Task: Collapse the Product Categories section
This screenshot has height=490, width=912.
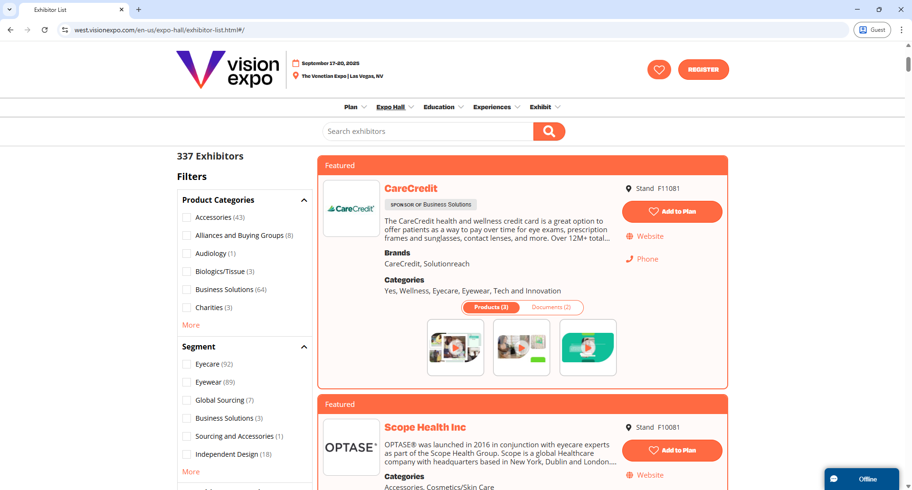Action: [304, 200]
